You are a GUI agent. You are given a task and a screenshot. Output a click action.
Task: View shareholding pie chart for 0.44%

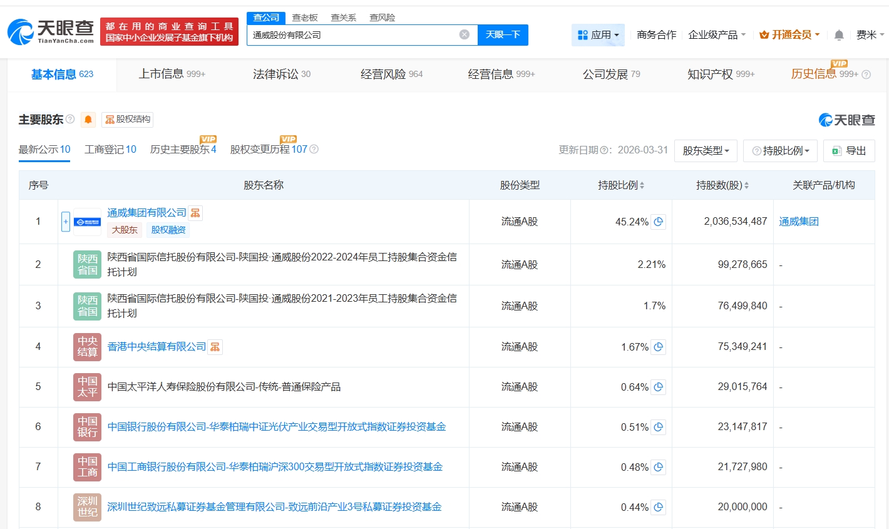pyautogui.click(x=658, y=507)
